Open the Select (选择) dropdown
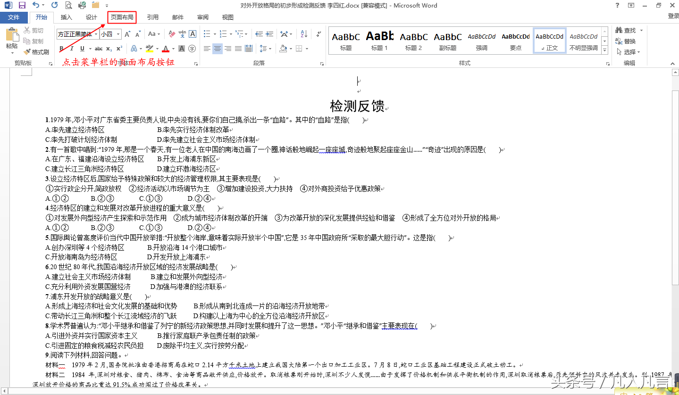The height and width of the screenshot is (395, 679). pos(629,52)
